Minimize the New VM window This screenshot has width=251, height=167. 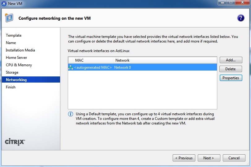[223, 2]
